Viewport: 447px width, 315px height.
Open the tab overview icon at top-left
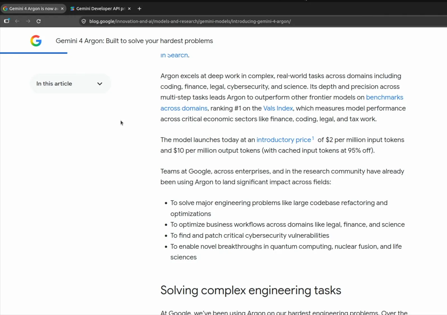coord(7,21)
